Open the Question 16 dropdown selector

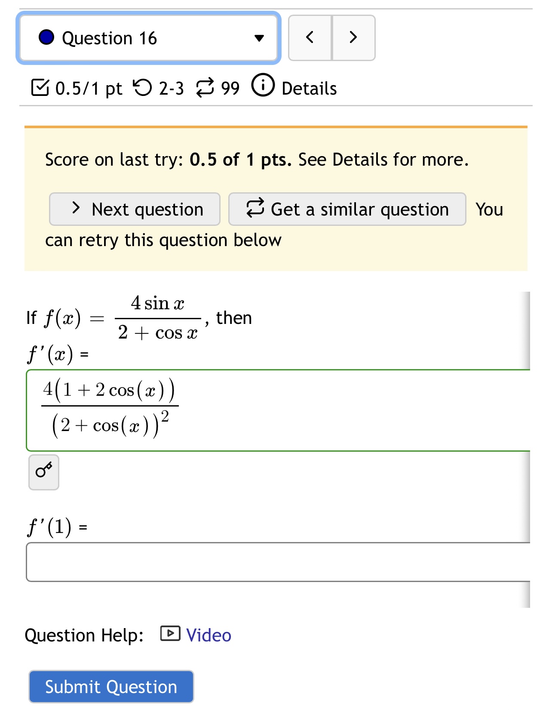(148, 38)
